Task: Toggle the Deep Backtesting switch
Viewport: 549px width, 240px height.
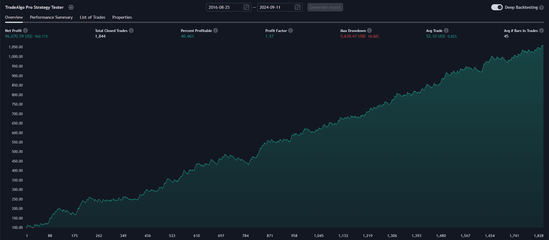Action: pos(497,7)
